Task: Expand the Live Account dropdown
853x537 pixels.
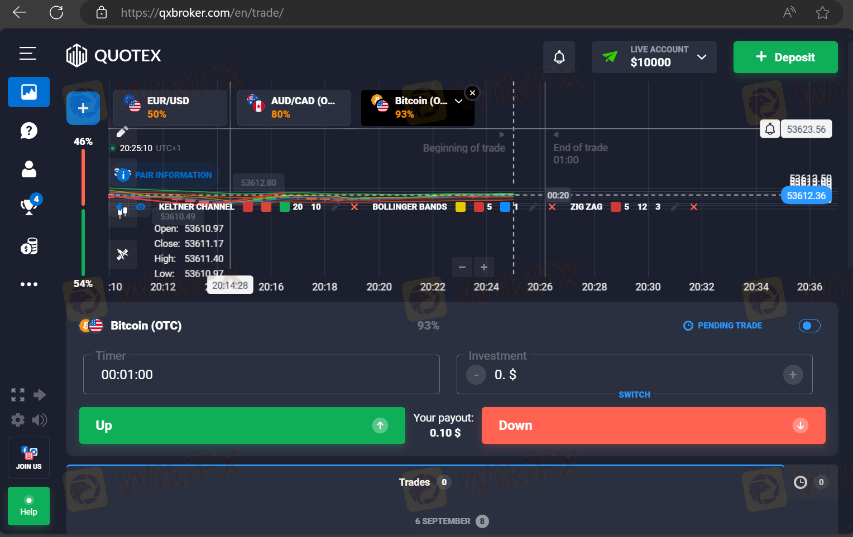Action: tap(702, 57)
